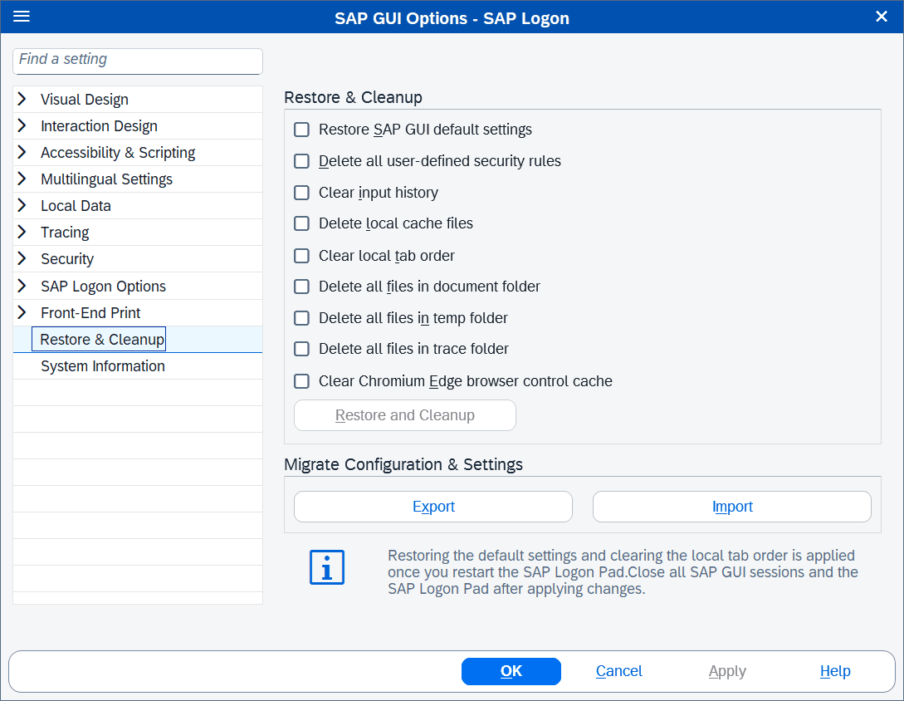Enable Delete all user-defined security rules
The height and width of the screenshot is (701, 904).
[x=301, y=161]
